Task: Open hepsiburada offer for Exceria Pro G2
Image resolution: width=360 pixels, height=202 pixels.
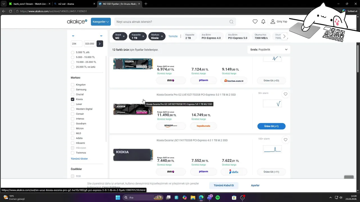Action: (x=204, y=126)
